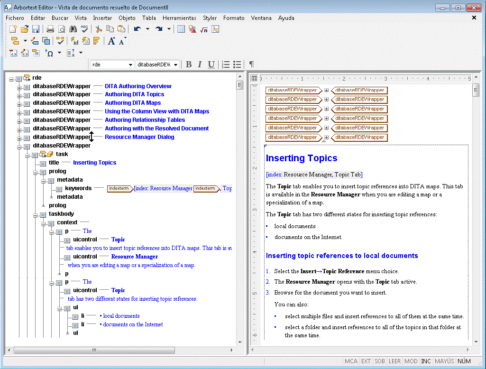Click the document pane vertical scrollbar thumb
The height and width of the screenshot is (369, 486).
476,91
